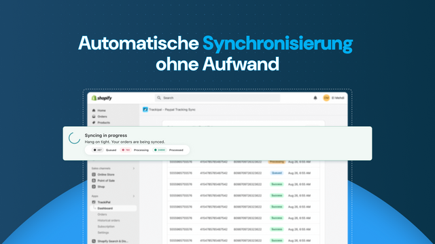Open the Subscription submenu item
This screenshot has width=435, height=244.
point(106,226)
